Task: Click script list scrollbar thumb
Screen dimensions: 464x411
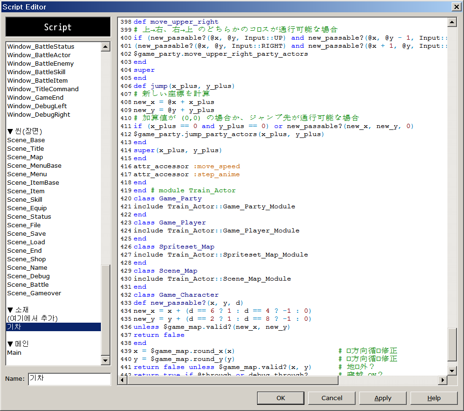Action: (105, 310)
